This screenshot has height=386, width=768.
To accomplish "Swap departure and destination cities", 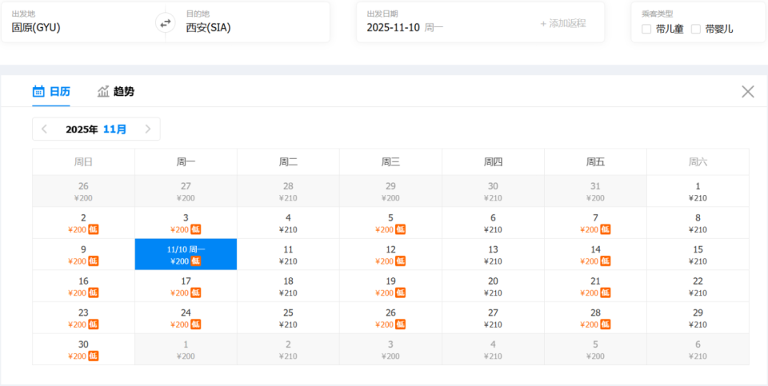I will point(166,22).
